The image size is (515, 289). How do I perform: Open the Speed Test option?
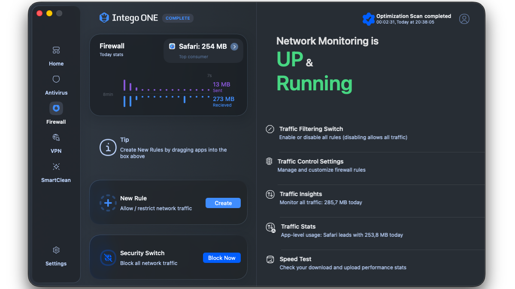295,259
